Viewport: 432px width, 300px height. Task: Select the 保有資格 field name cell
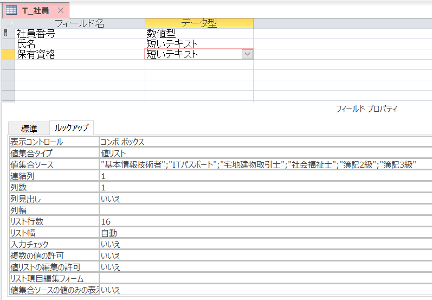click(x=80, y=54)
